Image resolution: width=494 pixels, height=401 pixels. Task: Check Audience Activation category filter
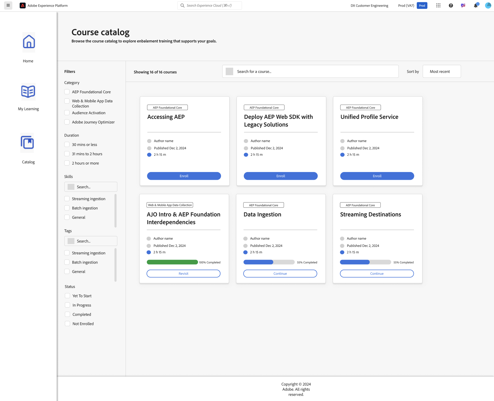coord(67,113)
